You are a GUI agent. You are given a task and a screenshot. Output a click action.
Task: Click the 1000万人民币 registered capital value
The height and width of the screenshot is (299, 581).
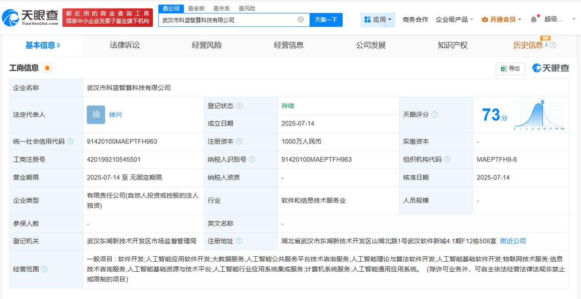[301, 141]
